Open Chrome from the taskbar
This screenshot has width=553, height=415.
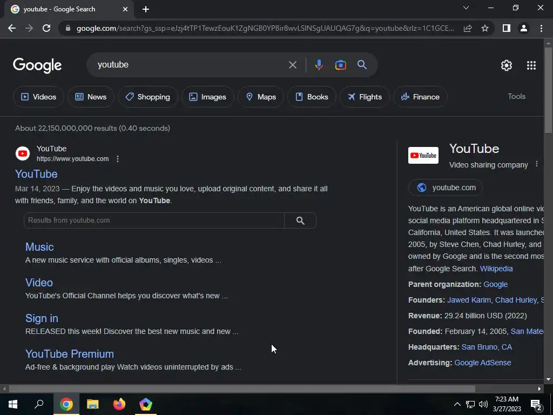pos(66,404)
